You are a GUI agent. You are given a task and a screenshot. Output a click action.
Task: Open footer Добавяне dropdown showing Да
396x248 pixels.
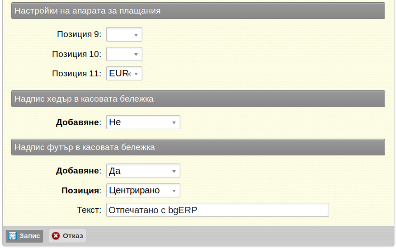(x=143, y=171)
